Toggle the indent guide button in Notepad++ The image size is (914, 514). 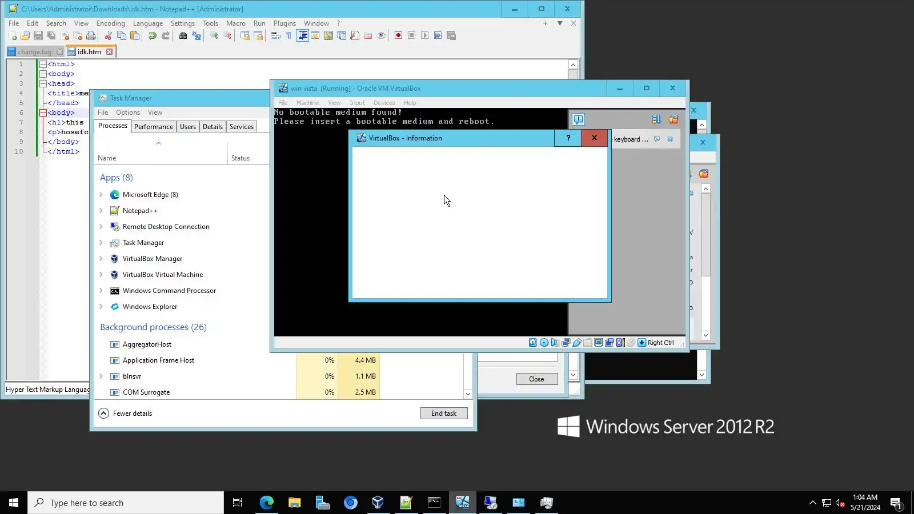(302, 35)
